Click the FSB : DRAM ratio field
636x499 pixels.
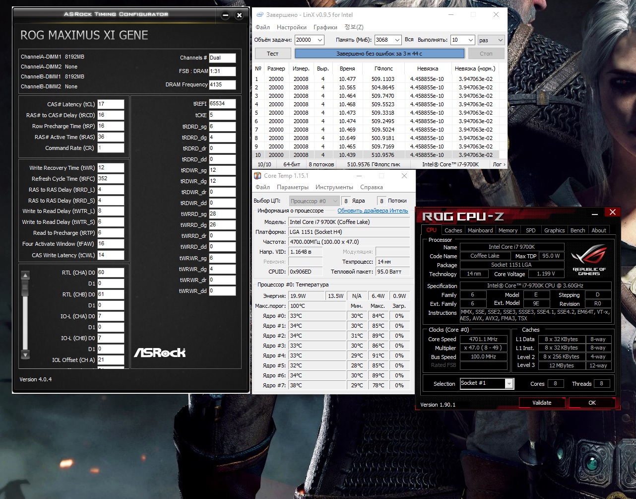point(222,71)
